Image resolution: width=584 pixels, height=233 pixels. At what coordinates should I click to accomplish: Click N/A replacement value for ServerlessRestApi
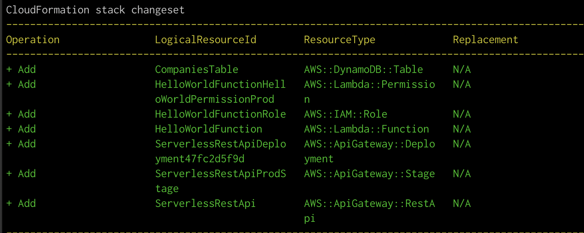coord(462,204)
